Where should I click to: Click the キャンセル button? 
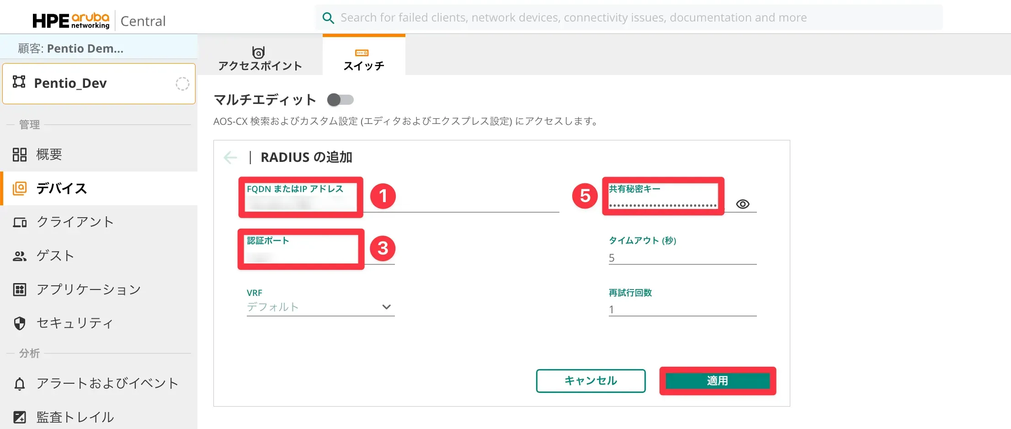(591, 381)
